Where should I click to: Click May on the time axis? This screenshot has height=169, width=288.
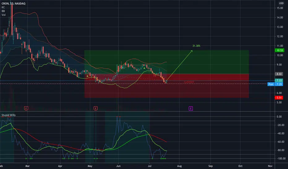pos(90,166)
